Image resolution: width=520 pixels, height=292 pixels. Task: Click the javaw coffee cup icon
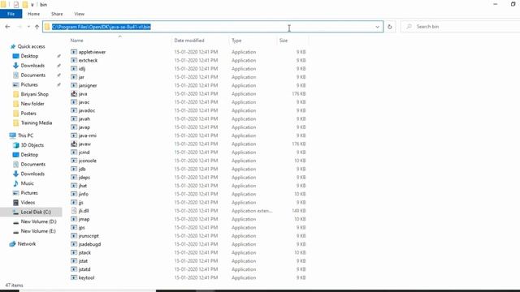(74, 144)
